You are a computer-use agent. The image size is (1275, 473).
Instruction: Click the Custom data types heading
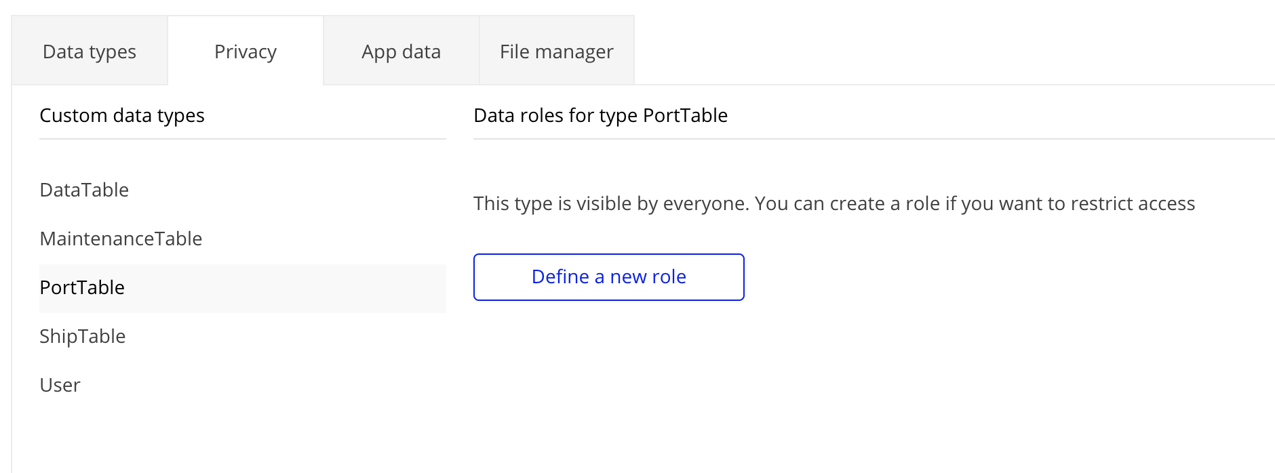[x=122, y=116]
